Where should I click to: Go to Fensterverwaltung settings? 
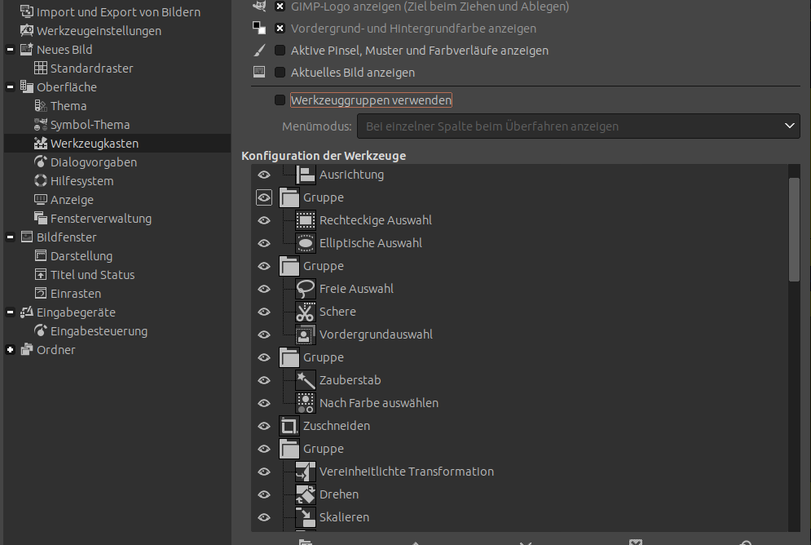100,219
